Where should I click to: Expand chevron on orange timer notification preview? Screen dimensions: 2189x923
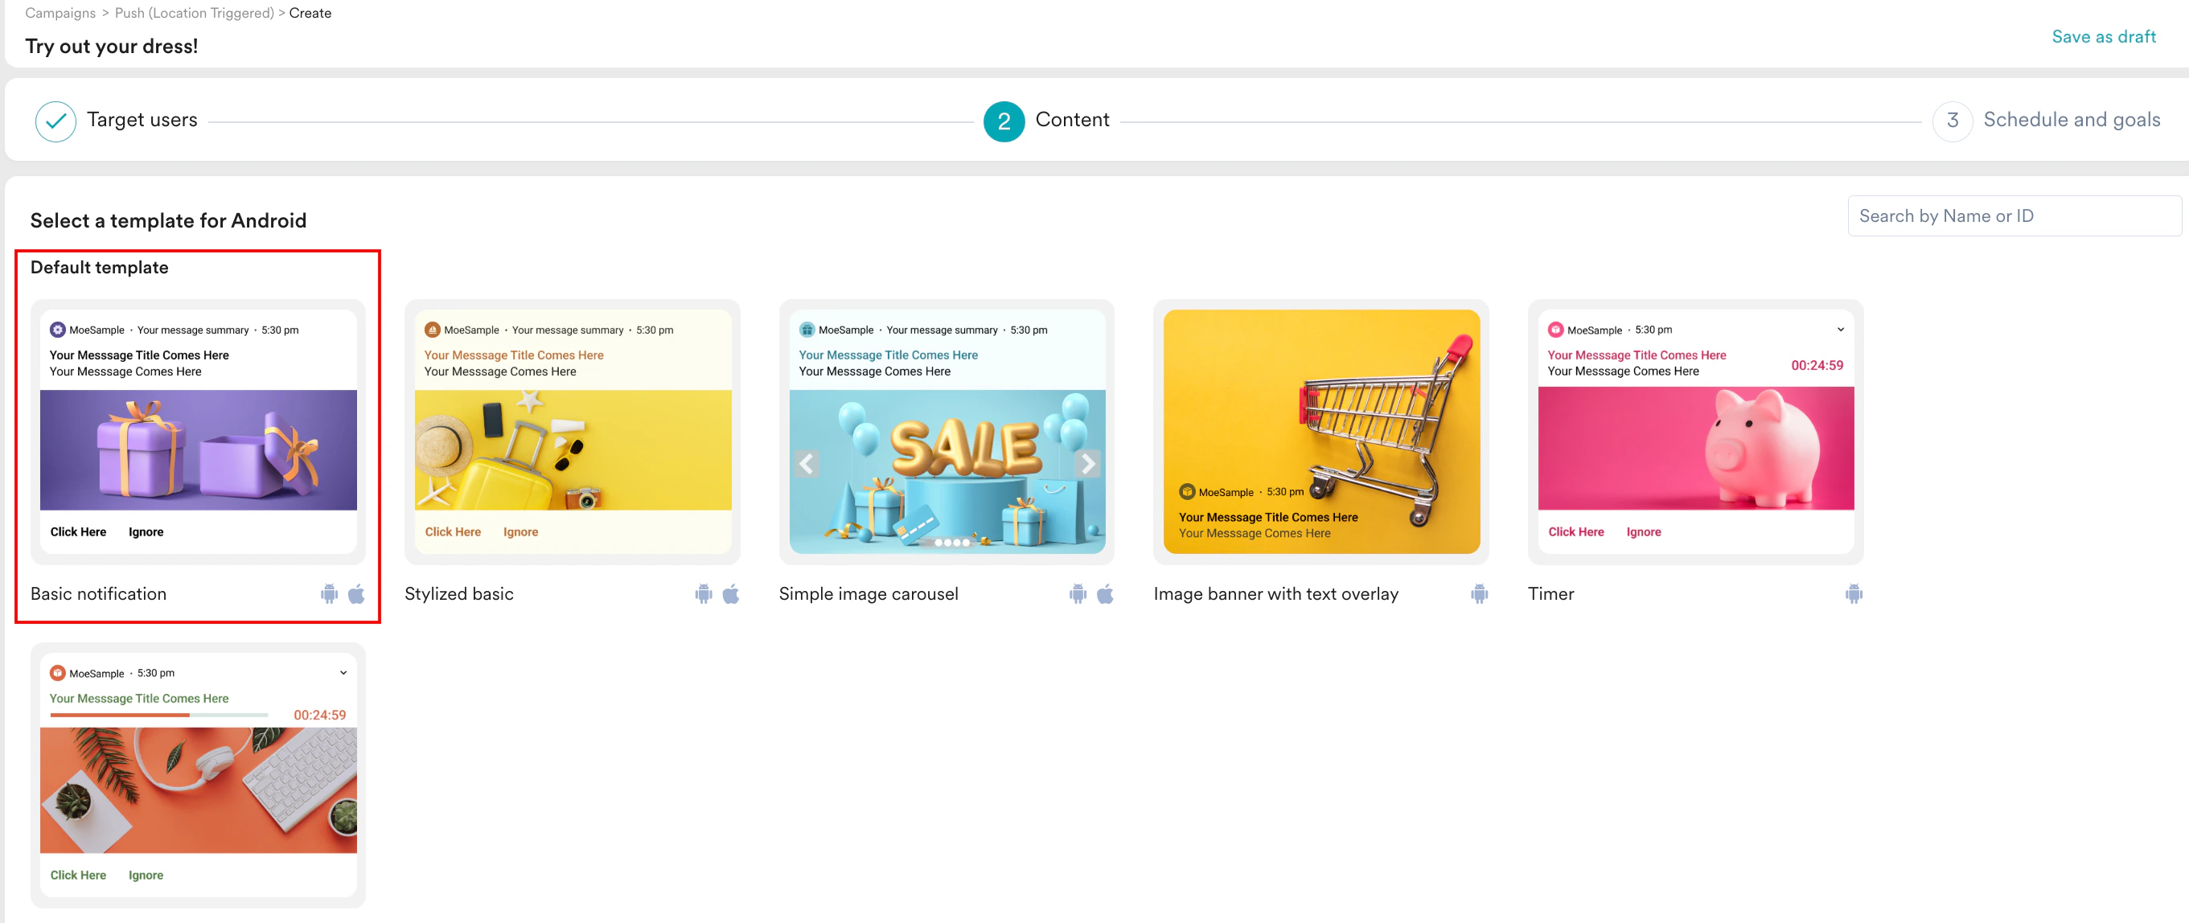pyautogui.click(x=343, y=672)
